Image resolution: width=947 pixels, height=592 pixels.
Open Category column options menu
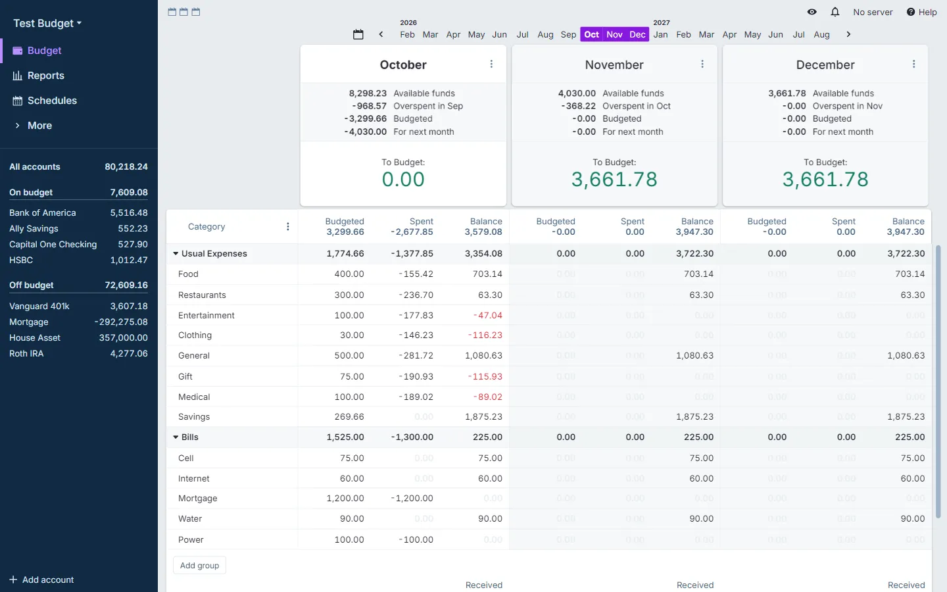(x=287, y=226)
